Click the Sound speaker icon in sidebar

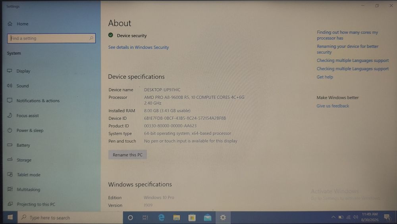pyautogui.click(x=10, y=86)
